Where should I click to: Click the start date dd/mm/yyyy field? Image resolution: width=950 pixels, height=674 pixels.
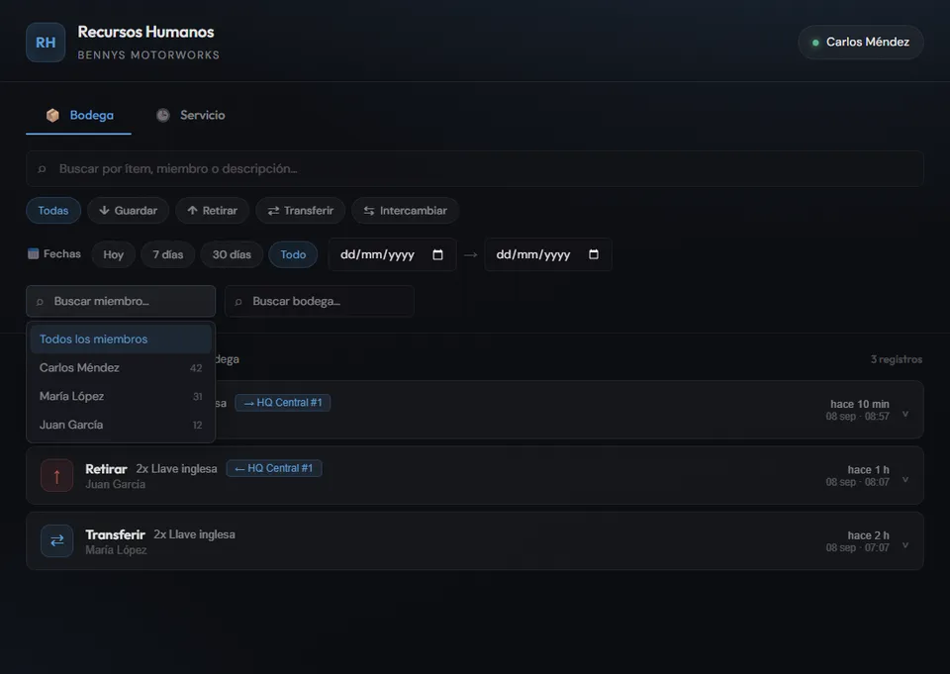[x=392, y=254]
